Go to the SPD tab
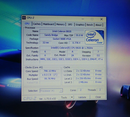Image resolution: width=130 pixels, height=117 pixels. [70, 25]
